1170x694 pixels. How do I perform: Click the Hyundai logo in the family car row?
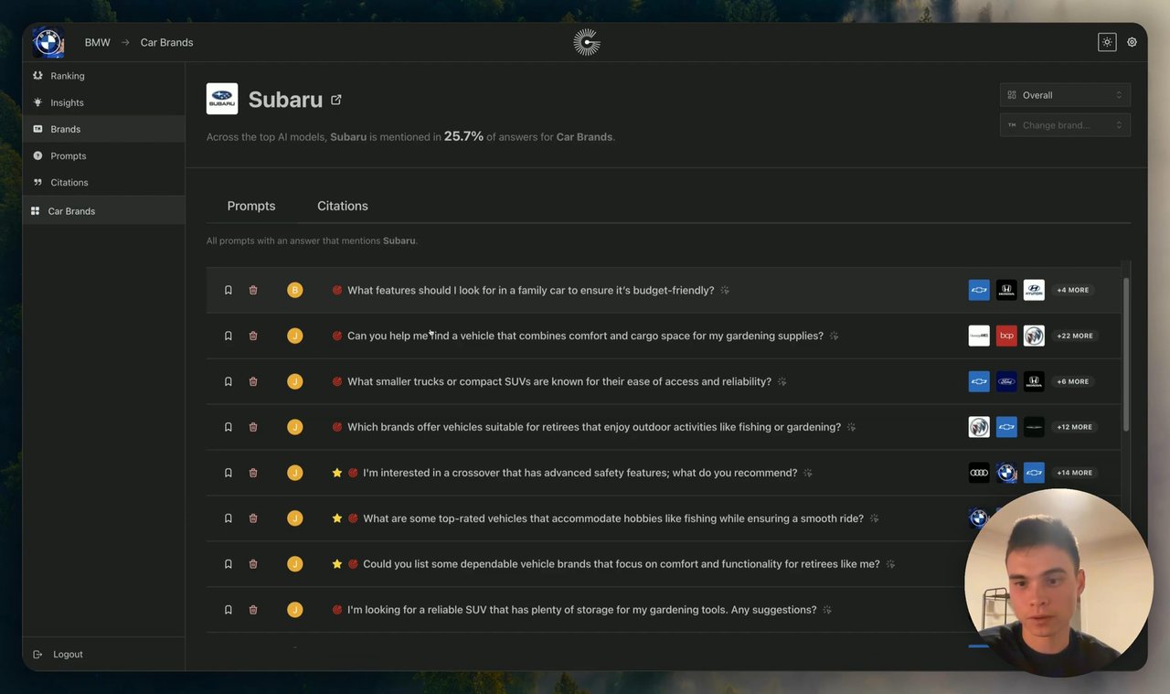tap(1034, 290)
